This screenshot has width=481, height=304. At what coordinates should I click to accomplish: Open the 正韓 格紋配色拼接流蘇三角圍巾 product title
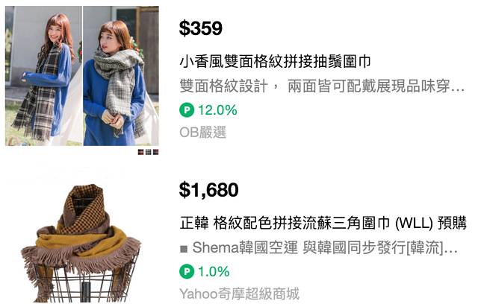323,223
